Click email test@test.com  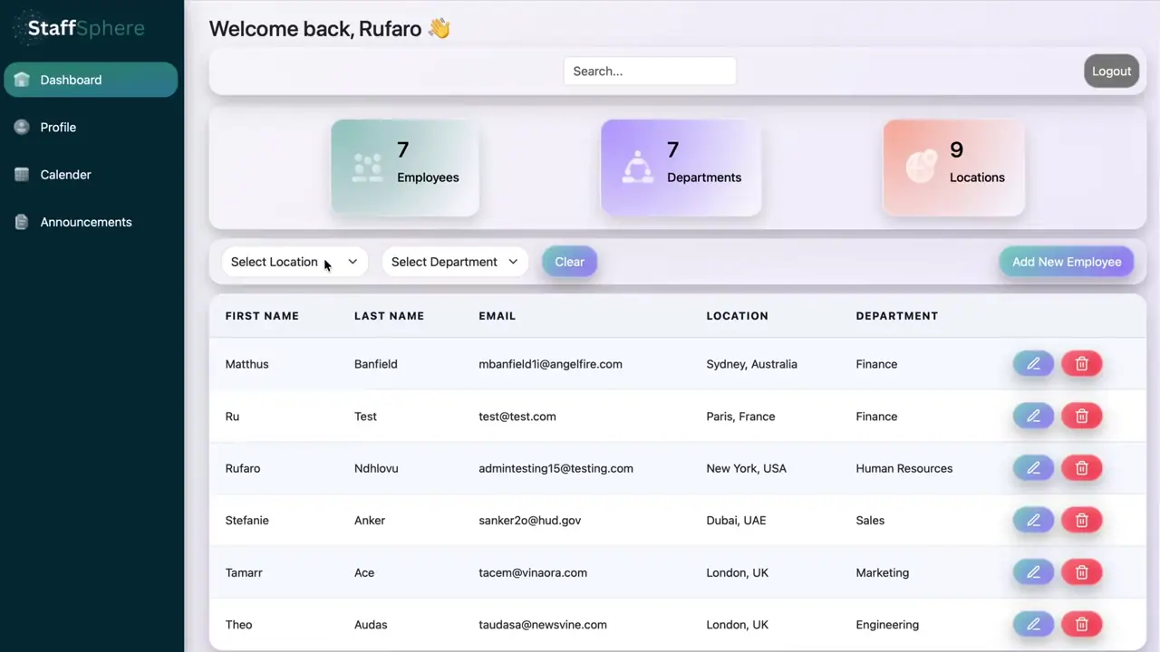pyautogui.click(x=517, y=417)
